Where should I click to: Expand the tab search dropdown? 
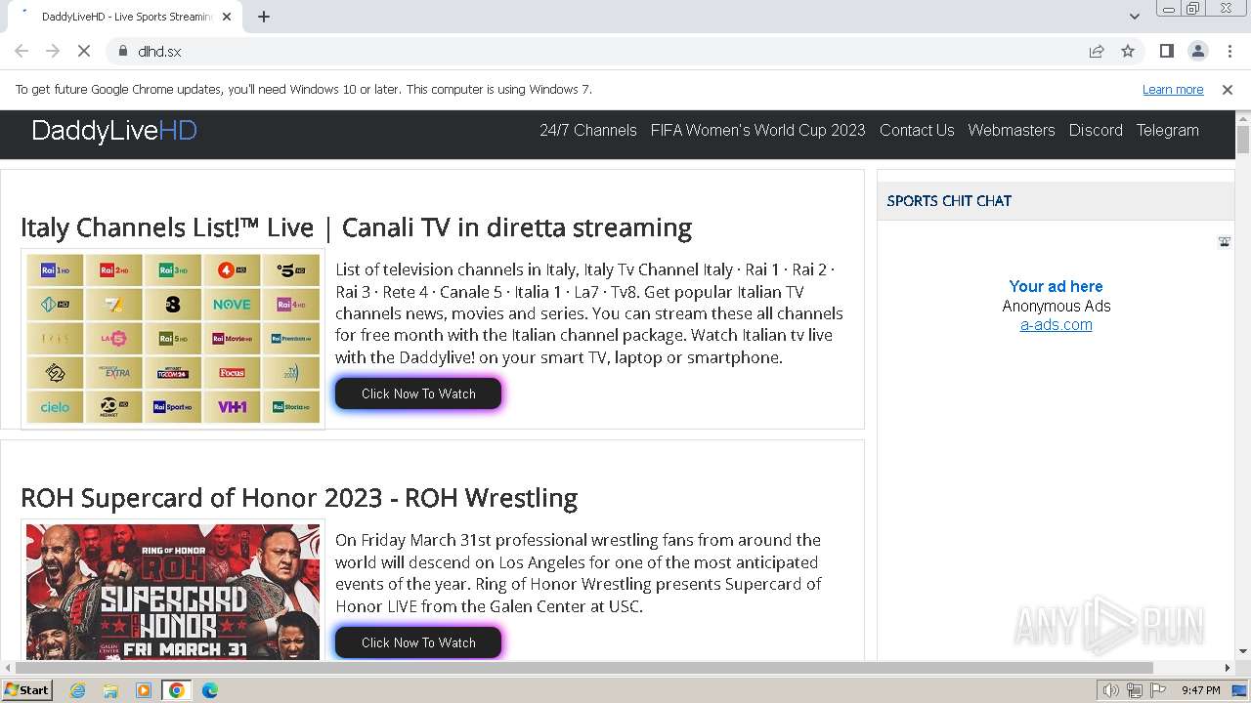click(1134, 17)
